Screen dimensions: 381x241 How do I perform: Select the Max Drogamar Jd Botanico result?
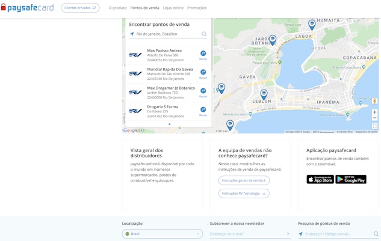pos(168,93)
